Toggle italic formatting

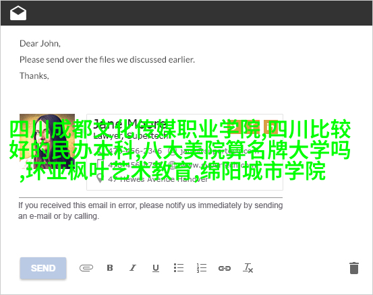(x=133, y=268)
